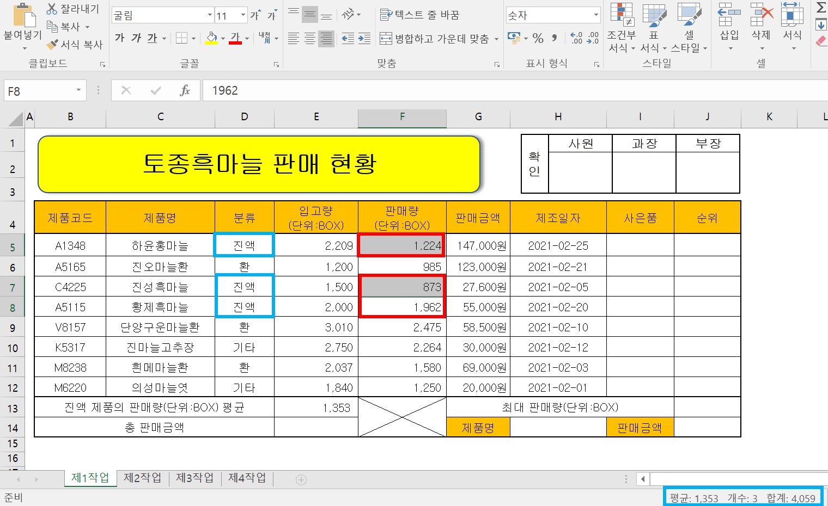Image resolution: width=828 pixels, height=506 pixels.
Task: Open fill color dropdown arrow
Action: [223, 38]
